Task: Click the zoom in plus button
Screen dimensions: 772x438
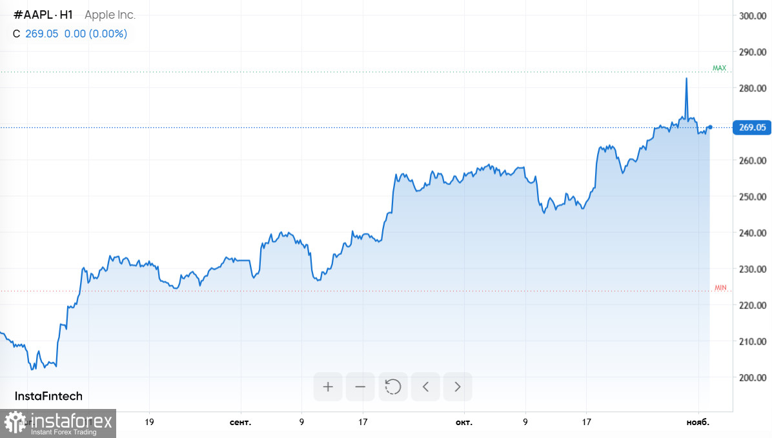Action: pos(328,387)
